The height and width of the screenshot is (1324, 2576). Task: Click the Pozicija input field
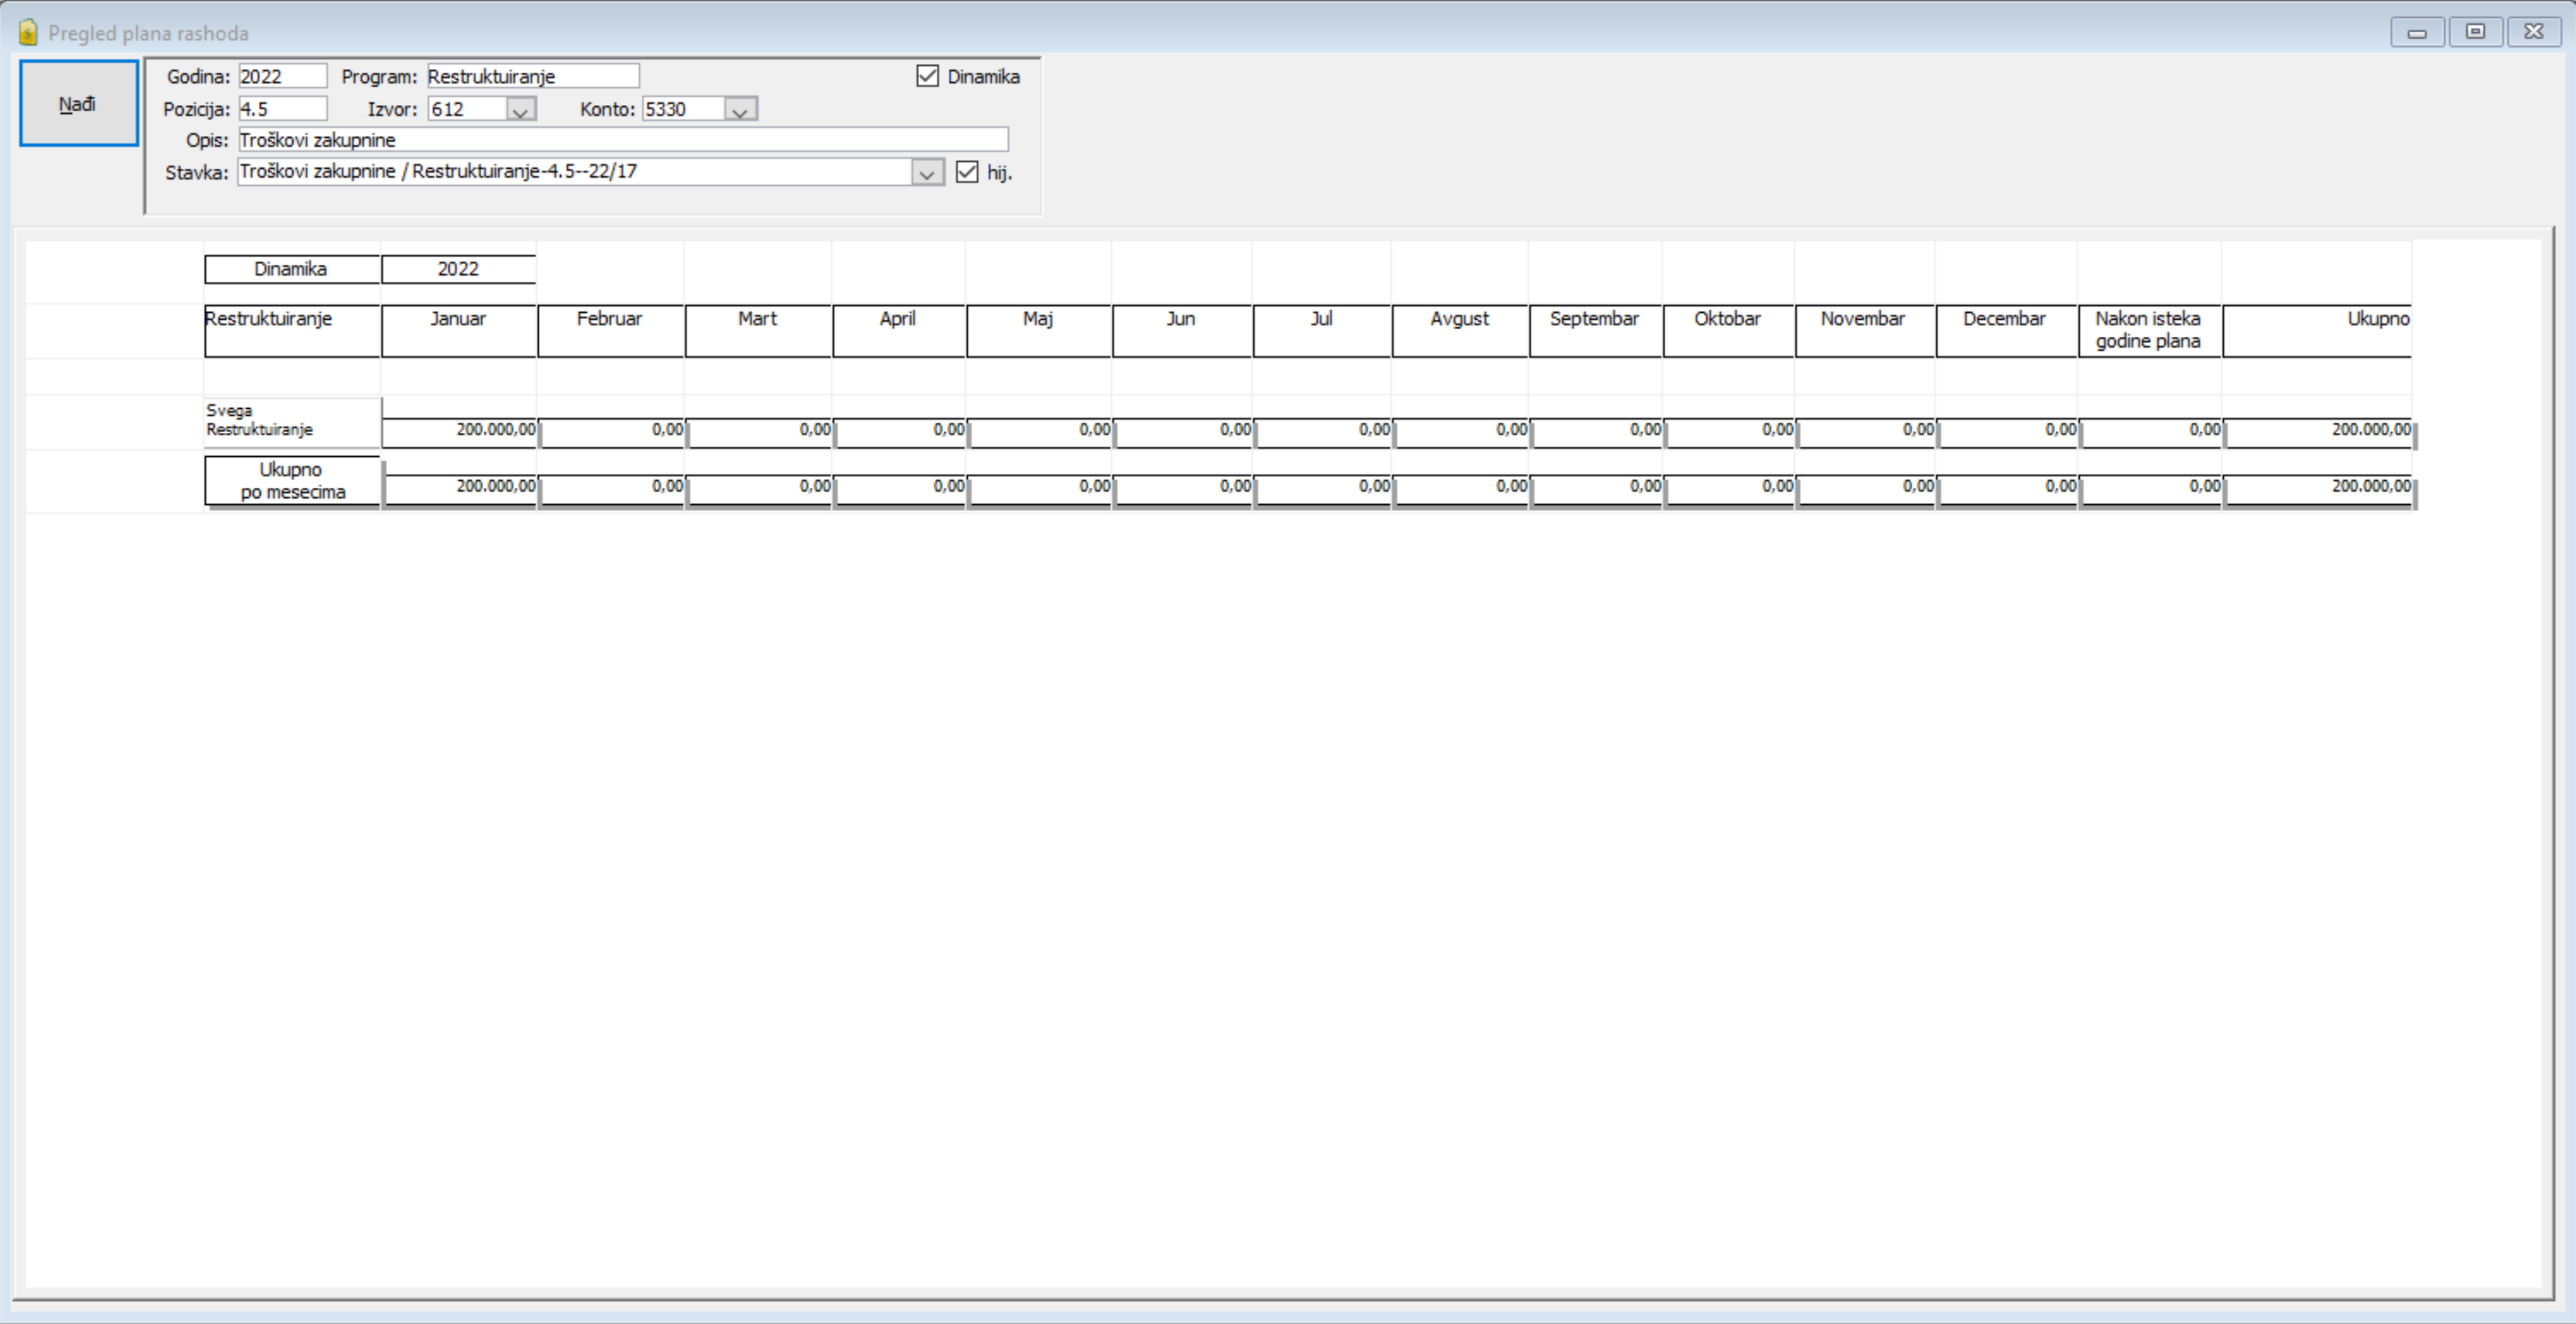click(283, 109)
